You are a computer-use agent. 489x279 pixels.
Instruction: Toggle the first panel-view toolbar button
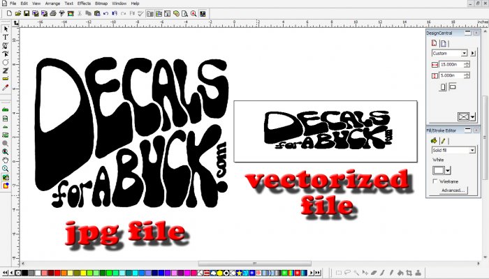(x=150, y=13)
